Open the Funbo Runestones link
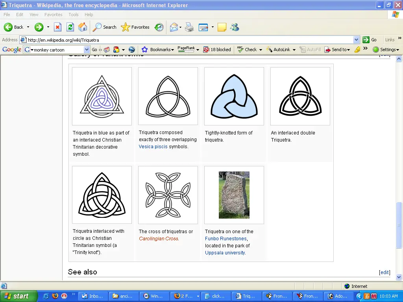This screenshot has height=302, width=403. (x=226, y=239)
